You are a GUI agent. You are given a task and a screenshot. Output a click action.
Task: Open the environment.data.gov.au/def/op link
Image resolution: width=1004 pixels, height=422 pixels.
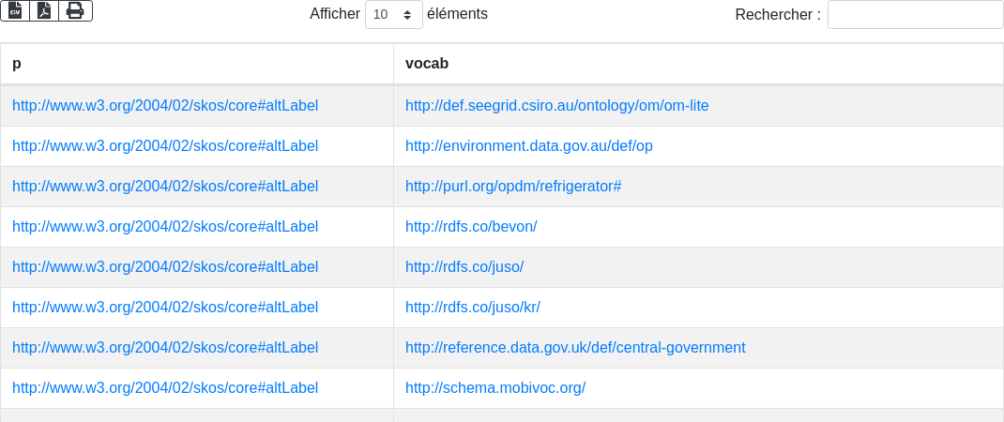(528, 146)
